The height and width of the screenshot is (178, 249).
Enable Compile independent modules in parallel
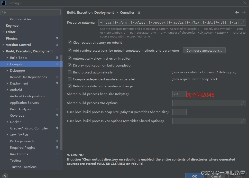point(69,79)
